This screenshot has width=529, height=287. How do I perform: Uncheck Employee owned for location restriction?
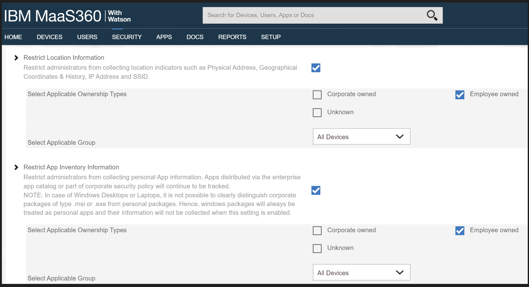tap(459, 95)
